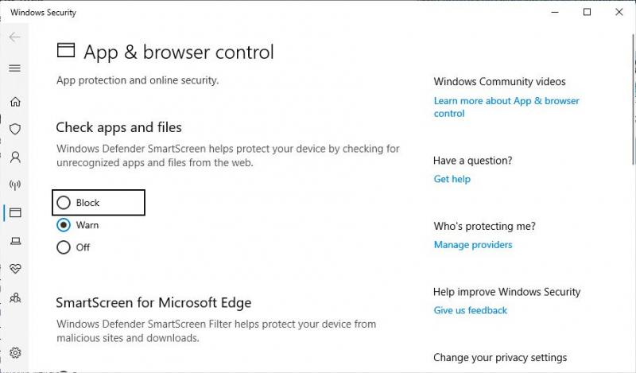Select the Warn radio option
Screen dimensions: 636x373
pyautogui.click(x=64, y=225)
